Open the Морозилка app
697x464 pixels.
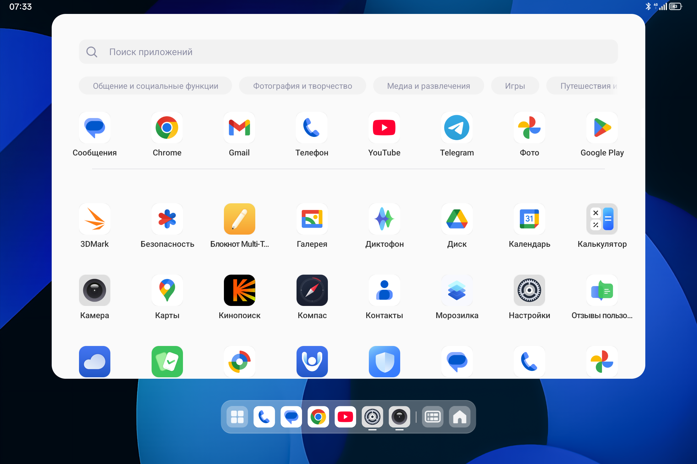coord(457,290)
